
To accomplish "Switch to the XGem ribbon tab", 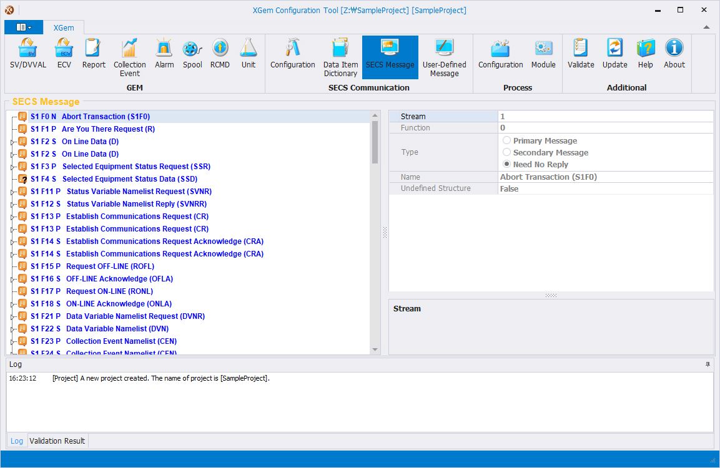I will pyautogui.click(x=63, y=27).
